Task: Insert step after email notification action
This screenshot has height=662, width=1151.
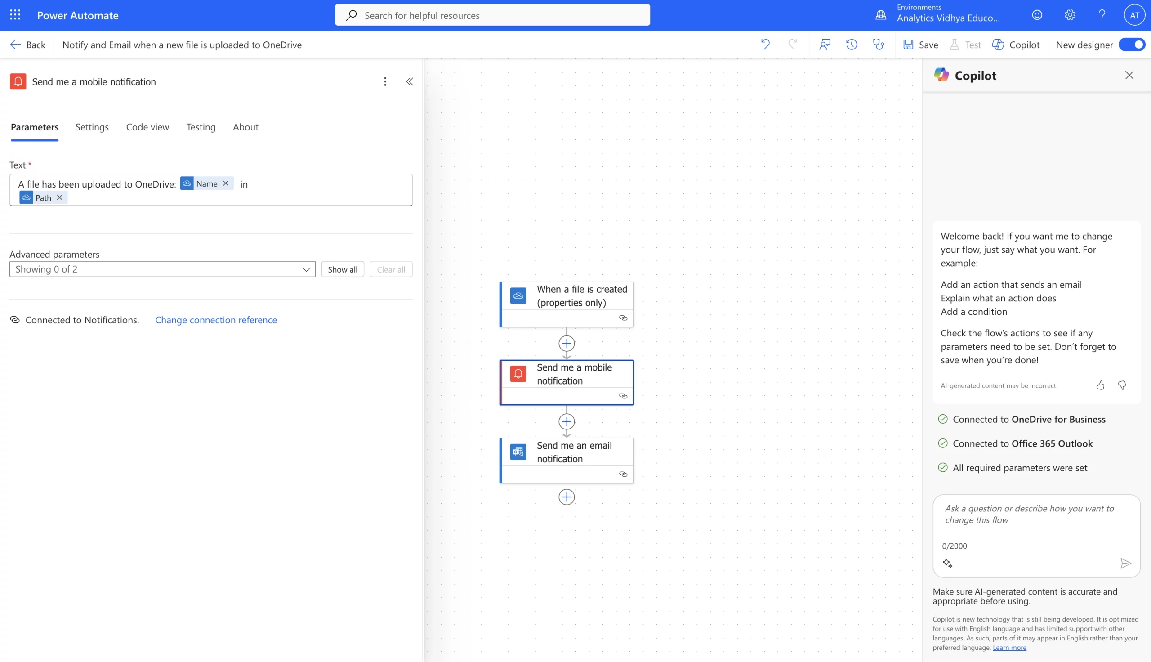Action: point(566,497)
